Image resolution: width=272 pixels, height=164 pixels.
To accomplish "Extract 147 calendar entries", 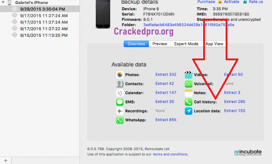I will (x=166, y=93).
